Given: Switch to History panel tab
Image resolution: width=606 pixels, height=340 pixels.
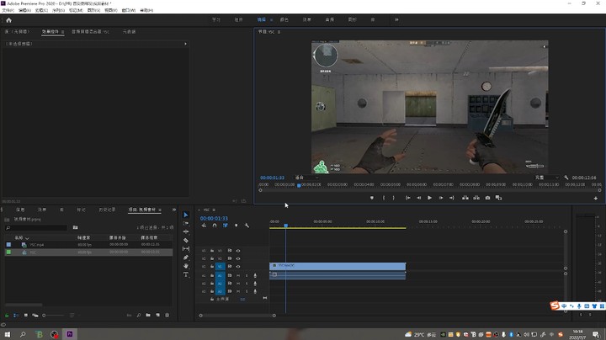Looking at the screenshot, I should [x=107, y=210].
